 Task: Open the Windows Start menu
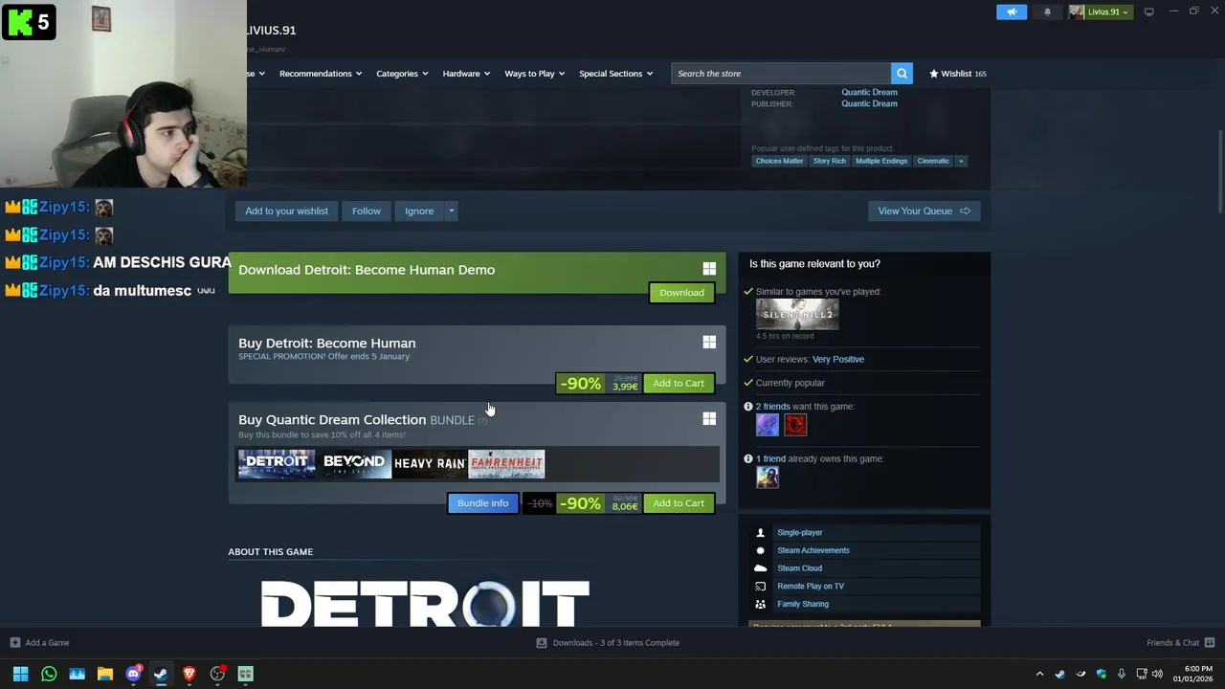pyautogui.click(x=20, y=674)
